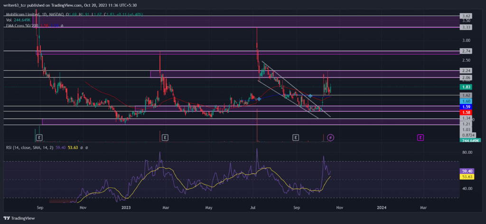486x224 pixels.
Task: Select the Mobilicom Limited, 1D, NASDAQ symbol title
Action: (x=35, y=14)
